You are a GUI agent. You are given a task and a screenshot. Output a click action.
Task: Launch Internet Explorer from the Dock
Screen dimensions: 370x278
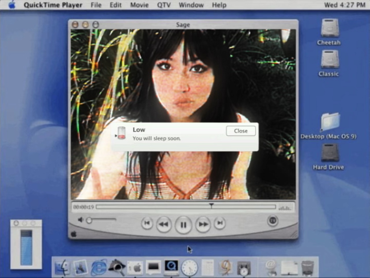tap(99, 268)
